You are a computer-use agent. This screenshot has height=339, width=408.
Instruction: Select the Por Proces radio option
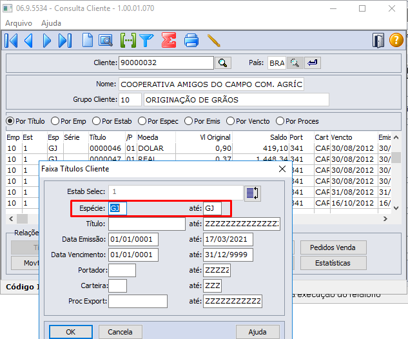[x=297, y=121]
